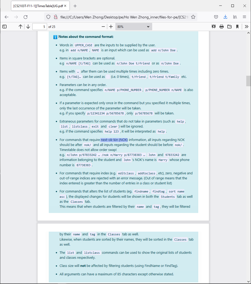Screen dimensions: 251x284
Task: Open the browser downloads panel
Action: point(225,17)
